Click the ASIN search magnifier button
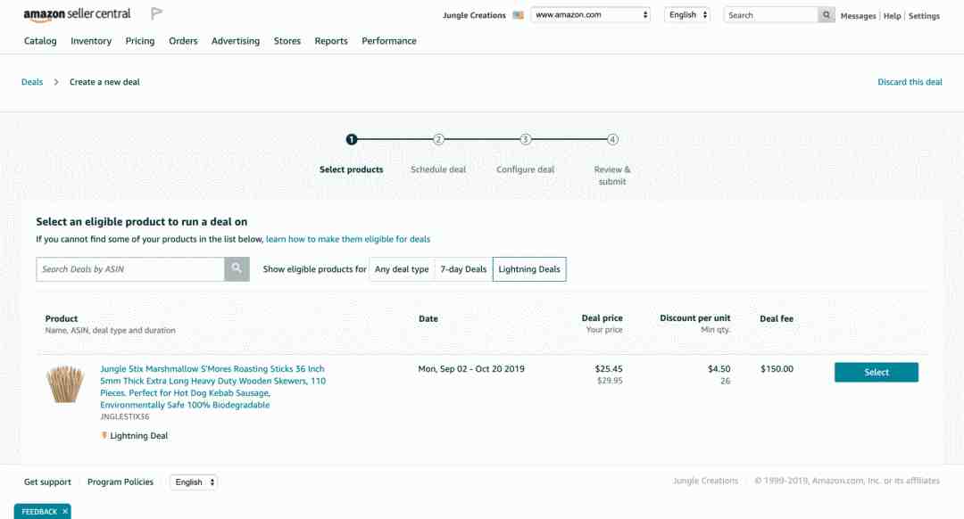The height and width of the screenshot is (519, 964). click(x=237, y=269)
